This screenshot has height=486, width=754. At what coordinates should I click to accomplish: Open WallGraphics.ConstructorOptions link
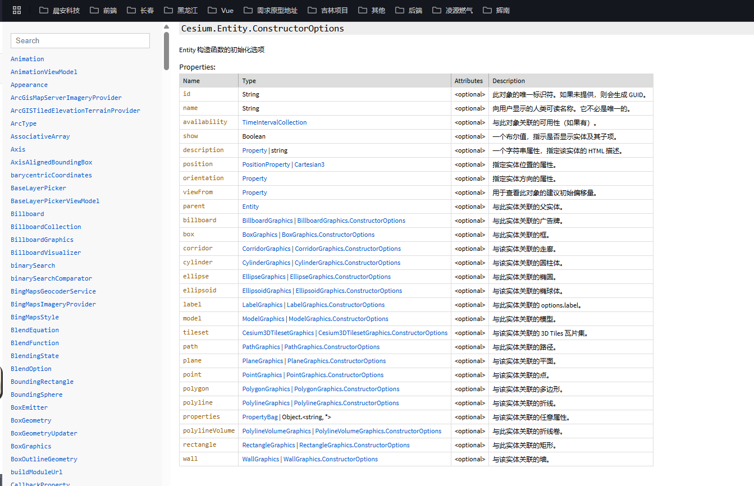331,459
